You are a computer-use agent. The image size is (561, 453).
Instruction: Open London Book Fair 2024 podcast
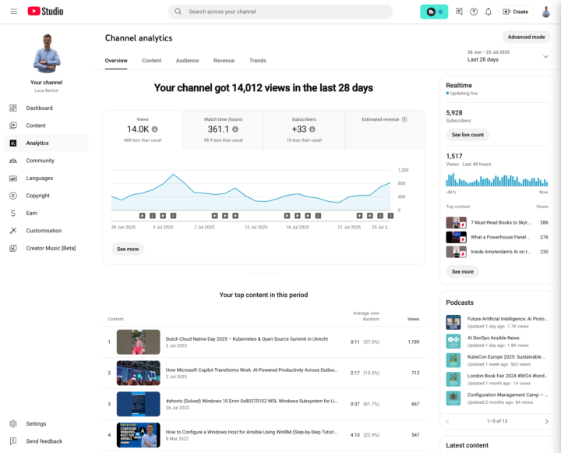point(497,379)
